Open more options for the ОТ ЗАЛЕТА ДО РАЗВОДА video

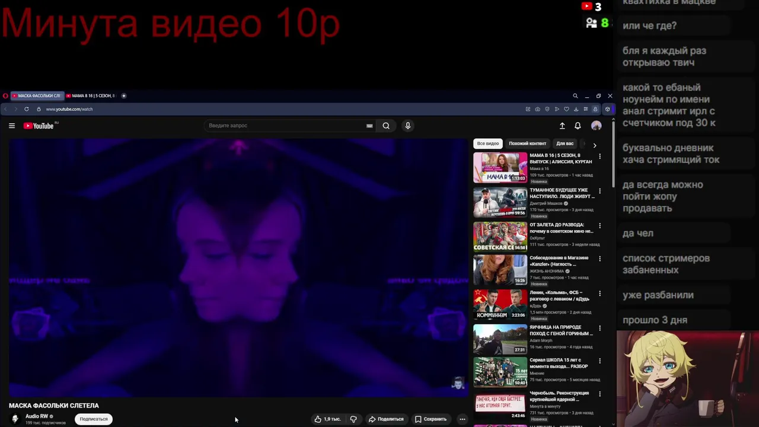click(x=599, y=225)
